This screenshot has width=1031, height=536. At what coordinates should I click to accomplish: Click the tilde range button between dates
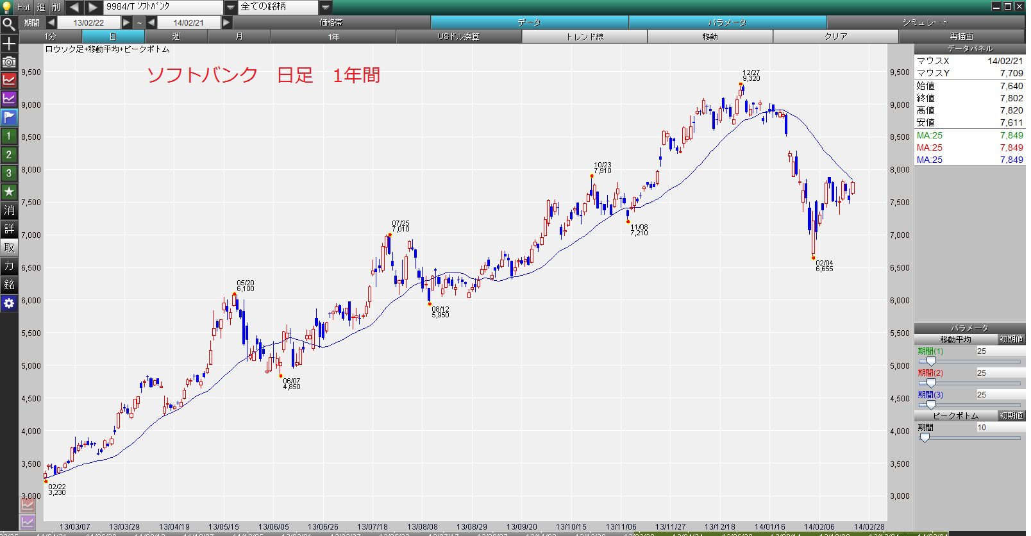(139, 22)
